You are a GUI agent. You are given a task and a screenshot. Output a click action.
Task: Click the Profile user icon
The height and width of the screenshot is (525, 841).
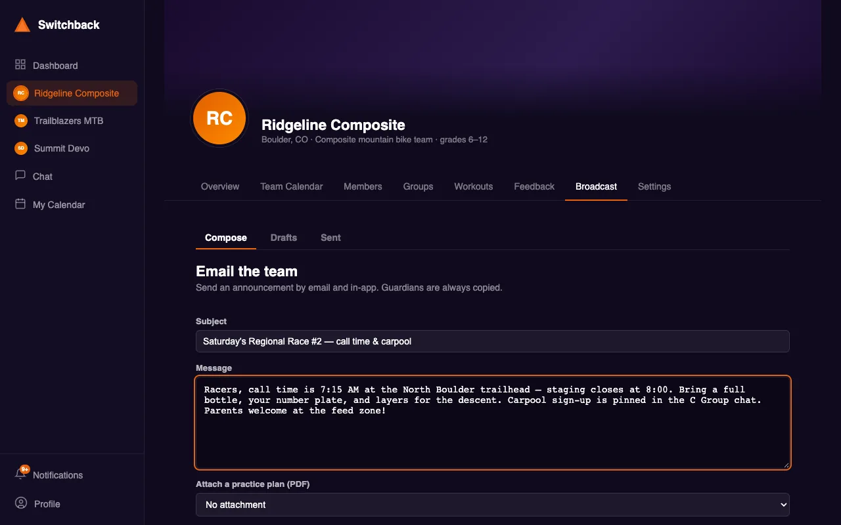point(21,503)
